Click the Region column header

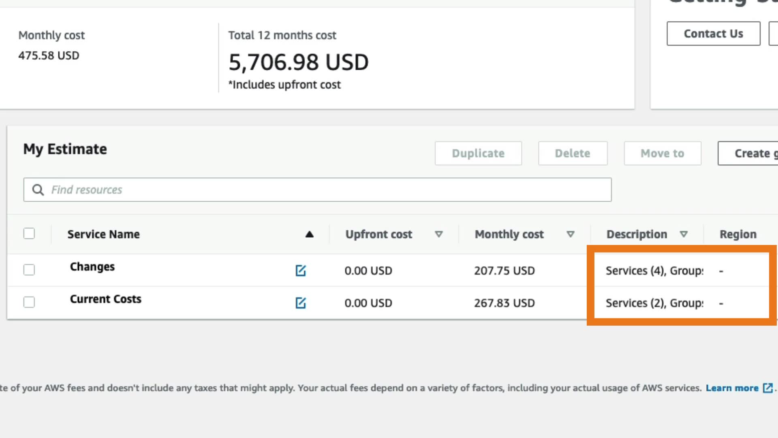[738, 234]
